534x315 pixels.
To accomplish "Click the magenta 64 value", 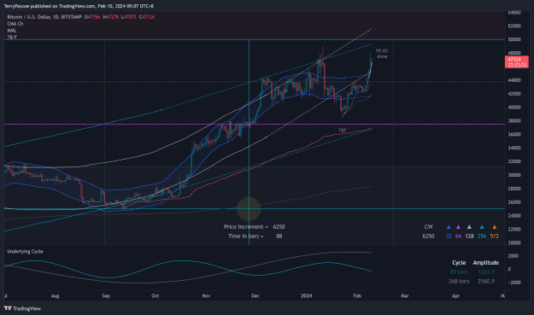I will point(458,236).
